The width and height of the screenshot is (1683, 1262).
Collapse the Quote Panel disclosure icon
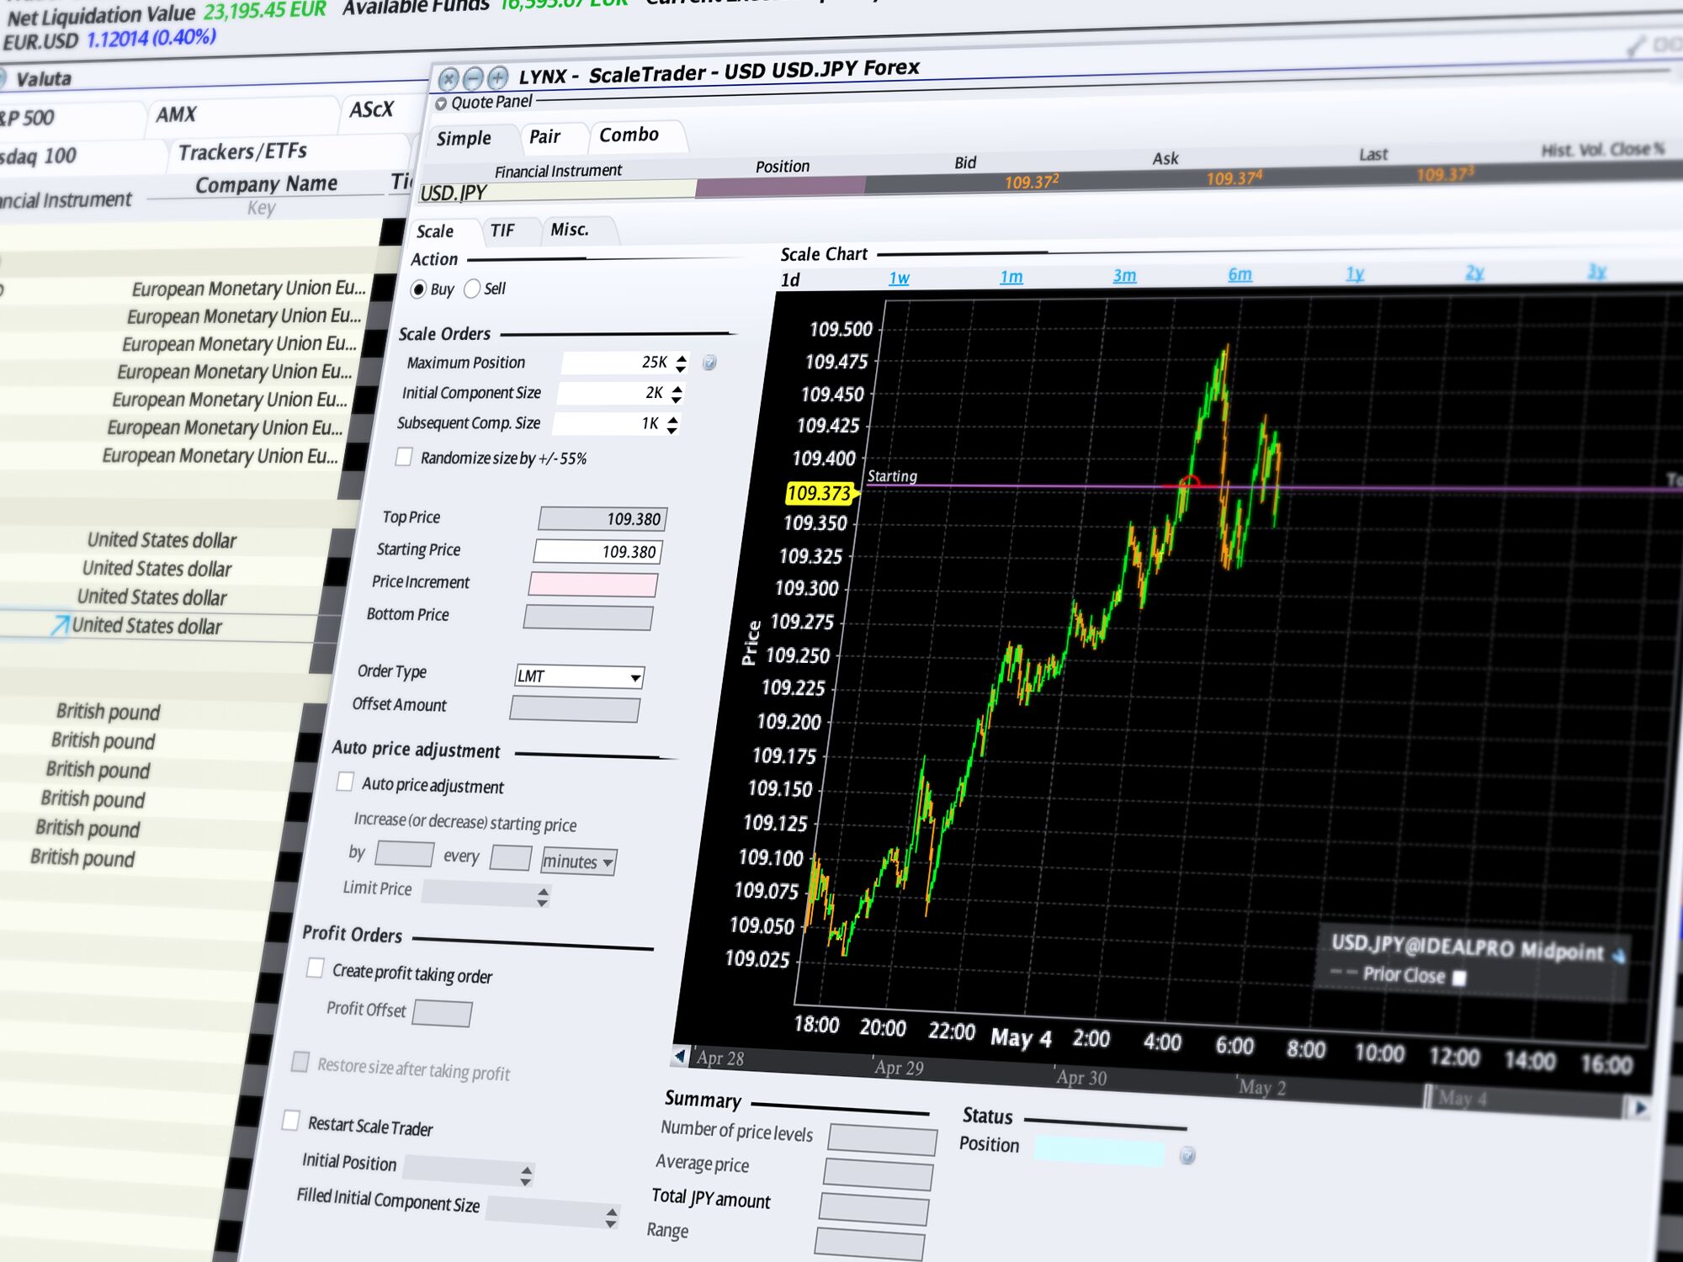pyautogui.click(x=441, y=104)
